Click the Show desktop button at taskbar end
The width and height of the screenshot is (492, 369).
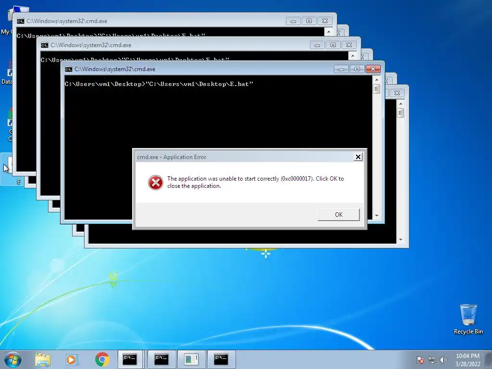(x=489, y=359)
